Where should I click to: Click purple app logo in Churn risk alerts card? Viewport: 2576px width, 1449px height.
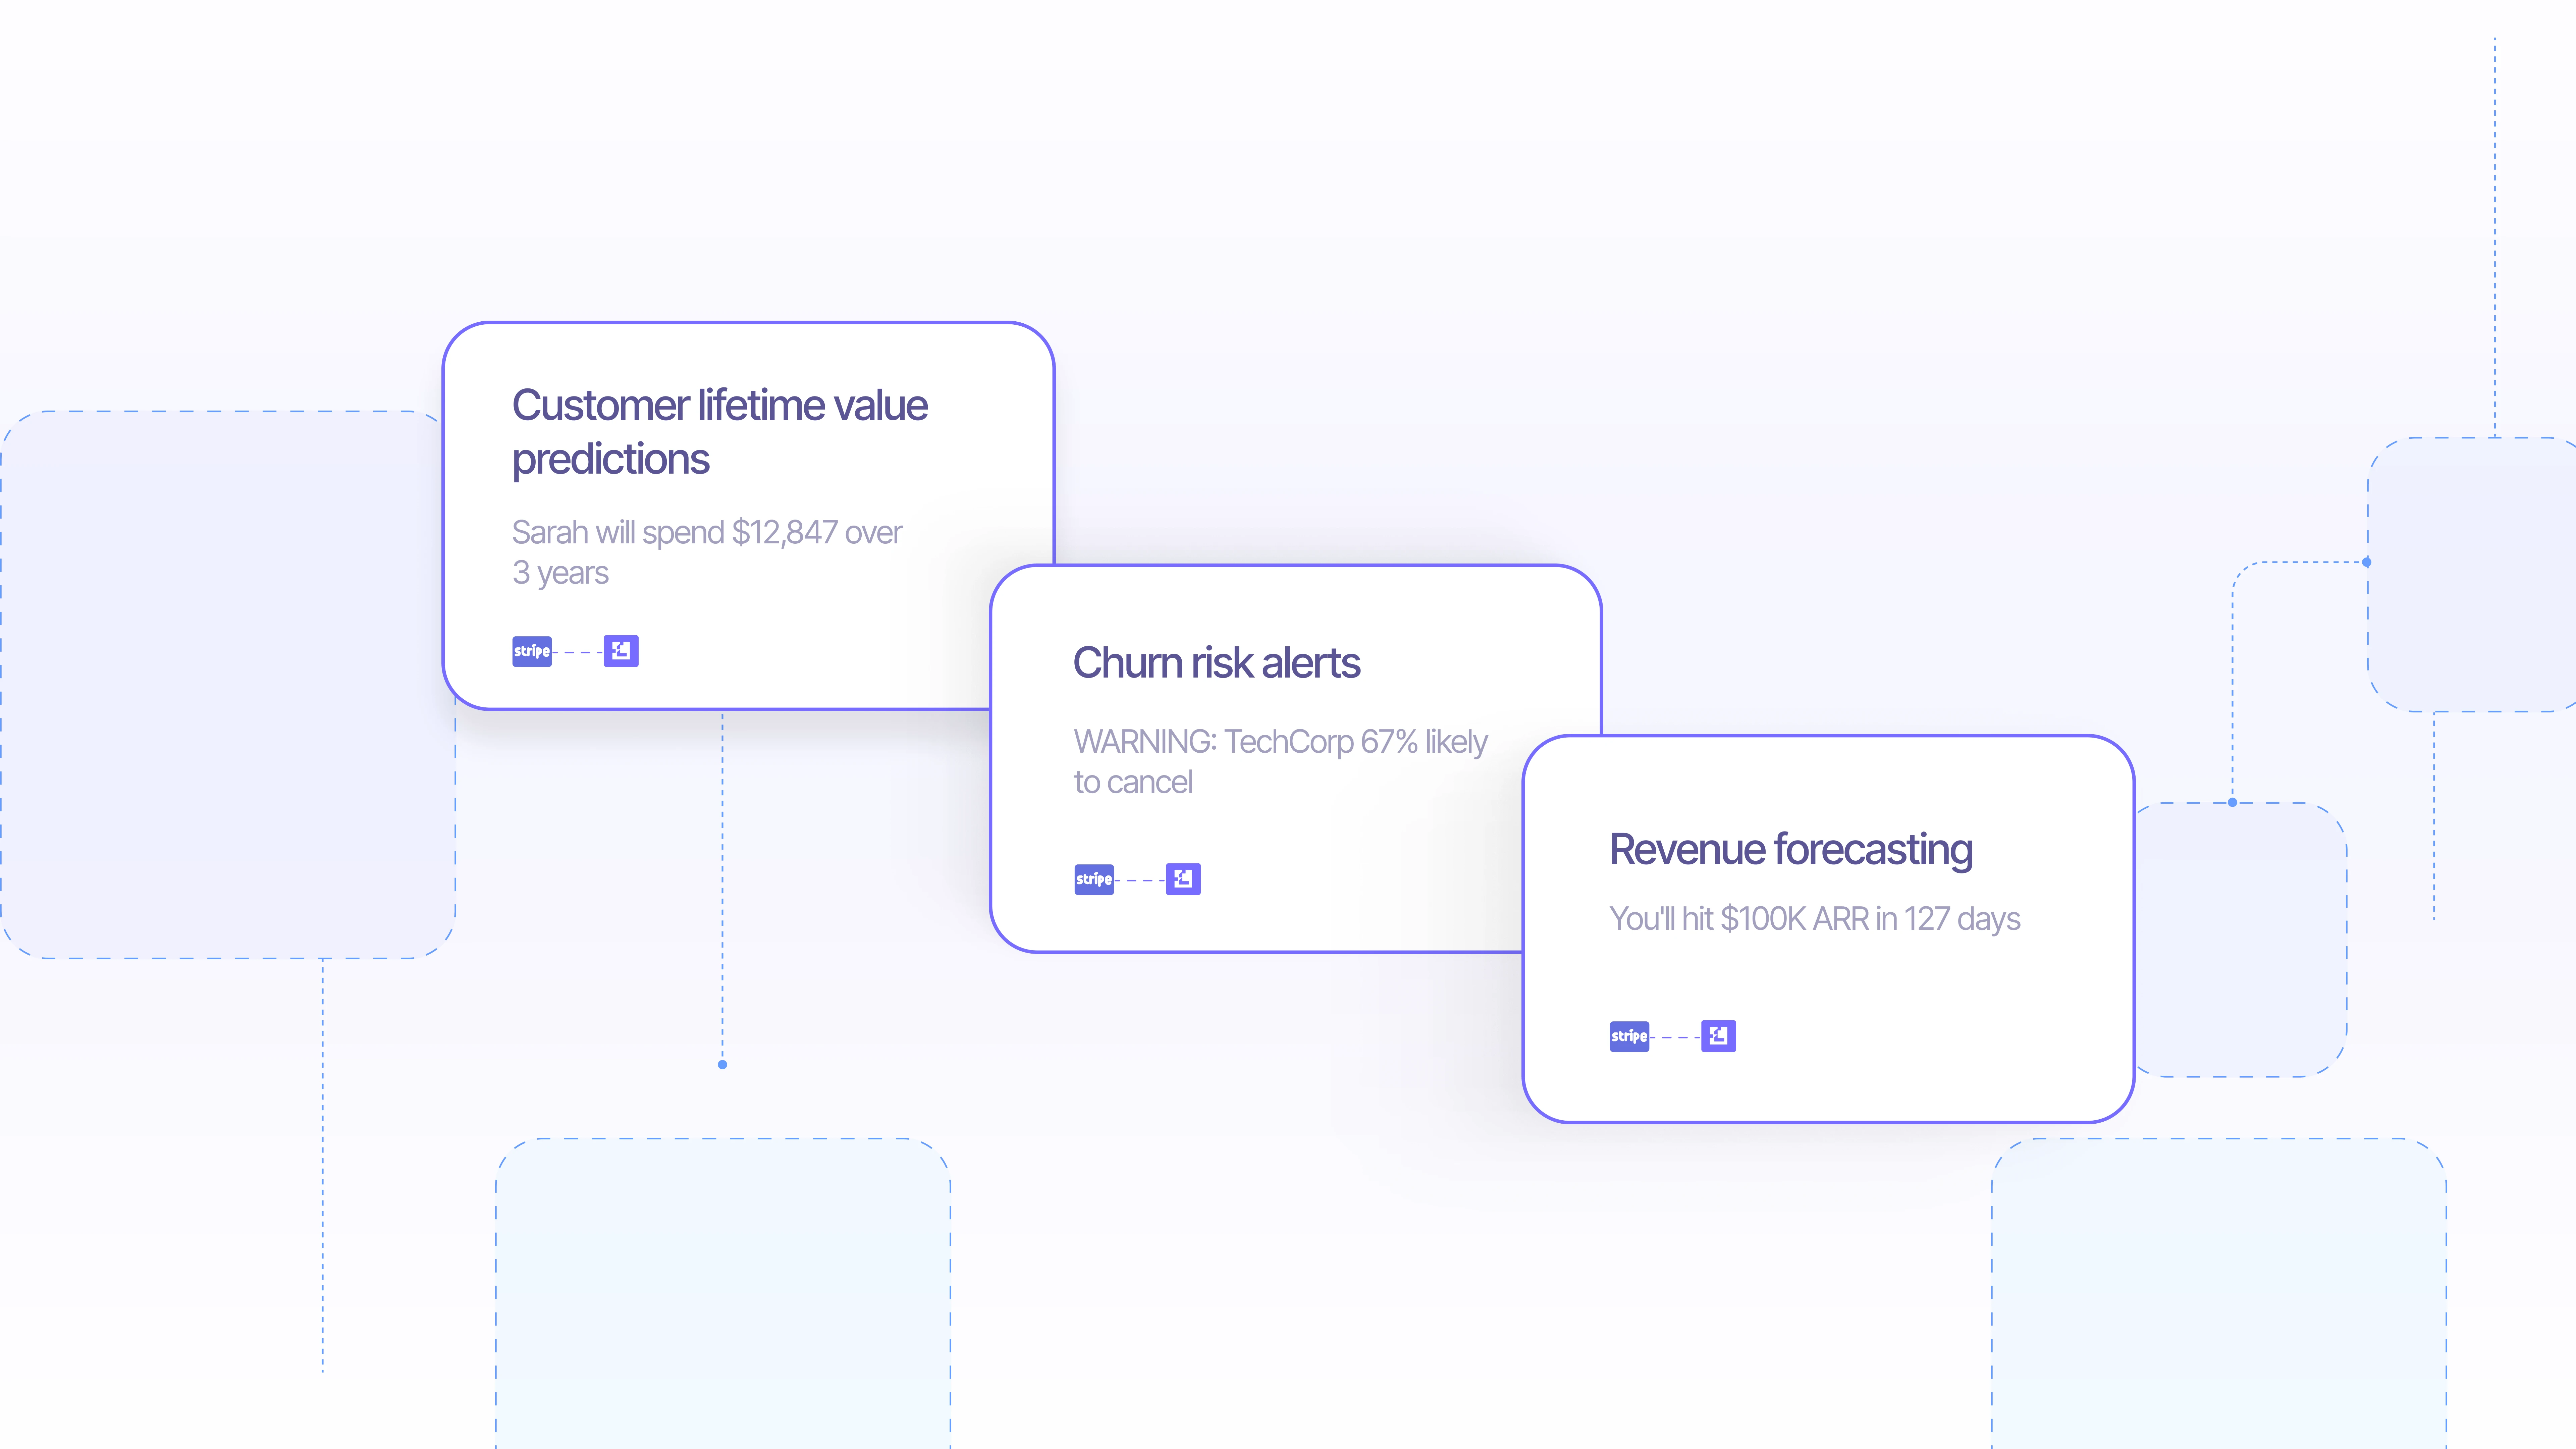1183,879
